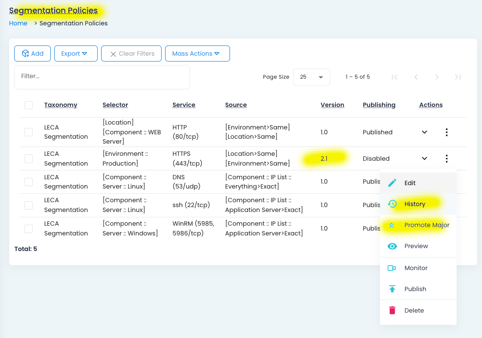This screenshot has height=338, width=482.
Task: Click the History clock icon
Action: click(x=392, y=204)
